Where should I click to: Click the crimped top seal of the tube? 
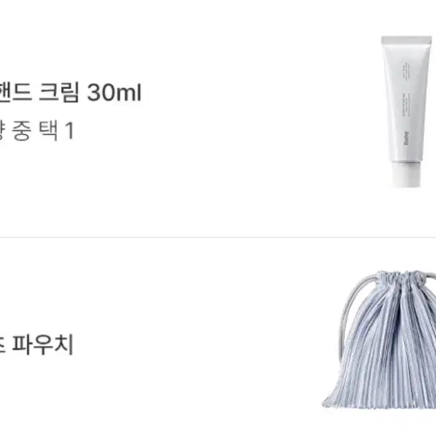(x=407, y=40)
